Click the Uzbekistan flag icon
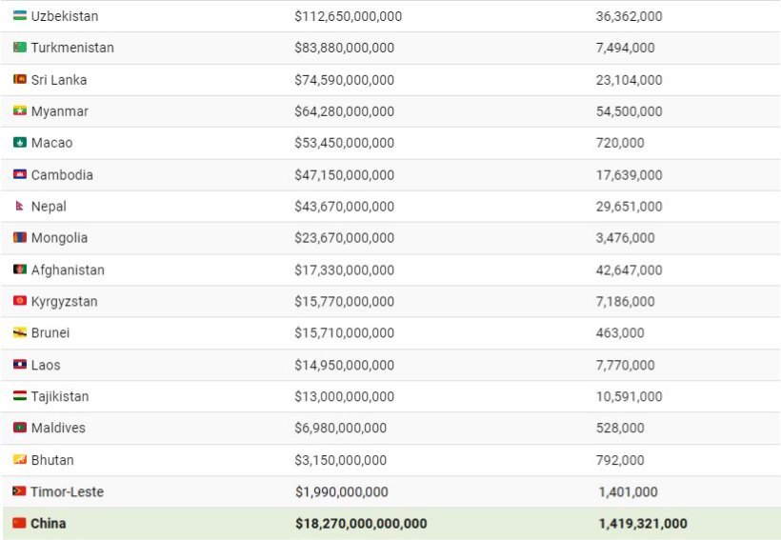781x540 pixels. pos(20,16)
